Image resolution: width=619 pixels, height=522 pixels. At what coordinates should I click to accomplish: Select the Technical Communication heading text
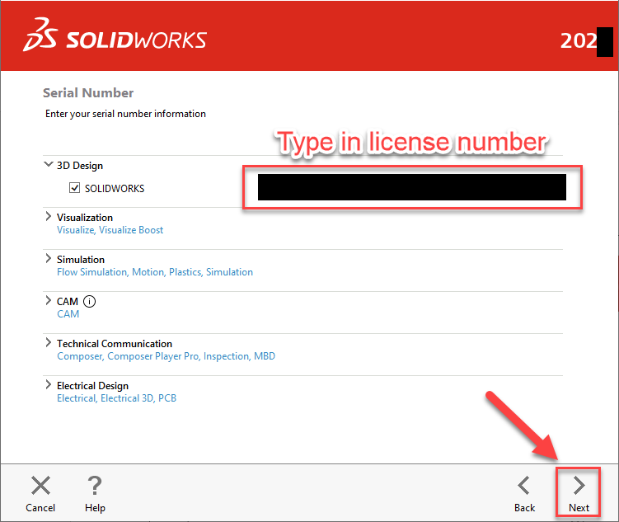[115, 344]
